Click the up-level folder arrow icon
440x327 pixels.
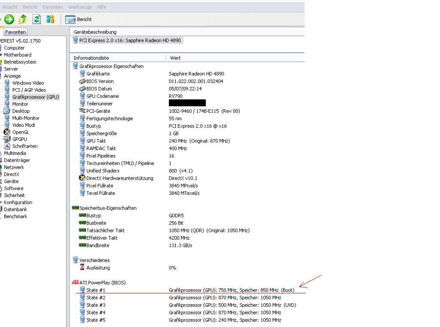[x=23, y=19]
